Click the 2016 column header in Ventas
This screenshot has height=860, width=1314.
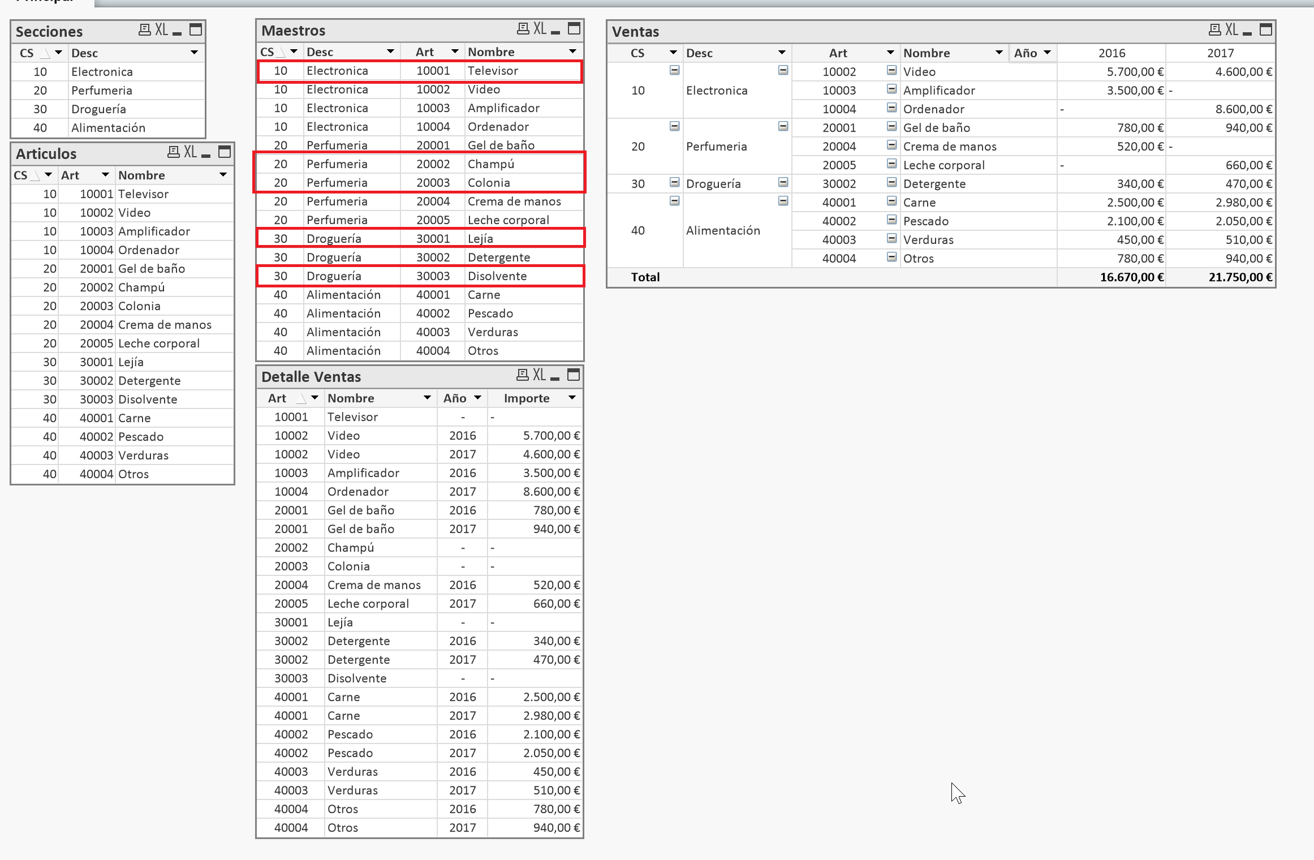point(1111,53)
